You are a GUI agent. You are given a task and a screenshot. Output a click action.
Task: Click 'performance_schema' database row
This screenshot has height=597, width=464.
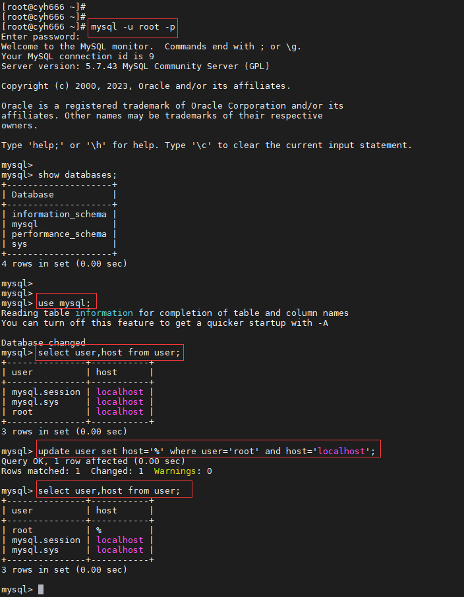click(59, 234)
